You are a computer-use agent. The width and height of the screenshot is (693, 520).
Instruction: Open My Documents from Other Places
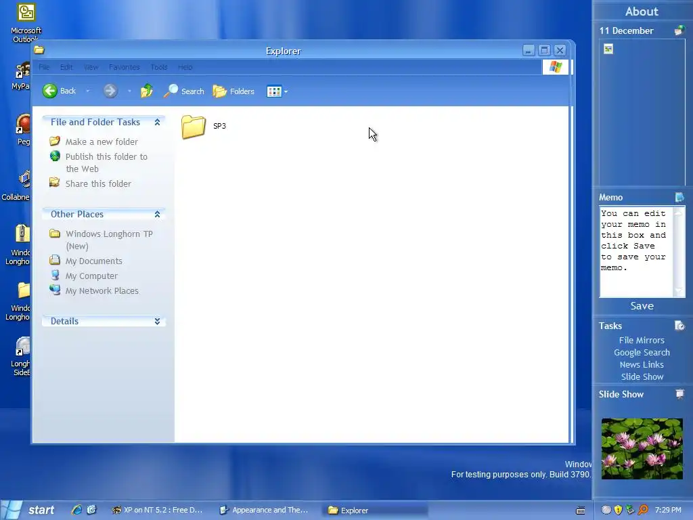click(93, 261)
